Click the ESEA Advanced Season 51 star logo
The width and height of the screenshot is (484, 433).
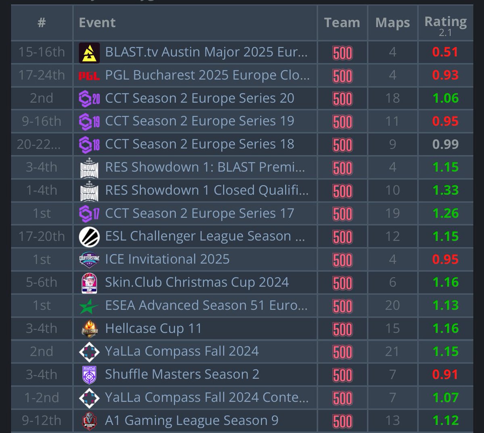(x=89, y=306)
